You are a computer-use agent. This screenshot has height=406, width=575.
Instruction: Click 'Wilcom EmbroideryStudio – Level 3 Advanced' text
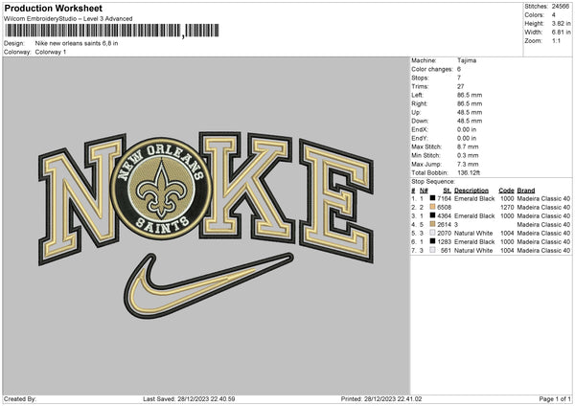(x=68, y=19)
